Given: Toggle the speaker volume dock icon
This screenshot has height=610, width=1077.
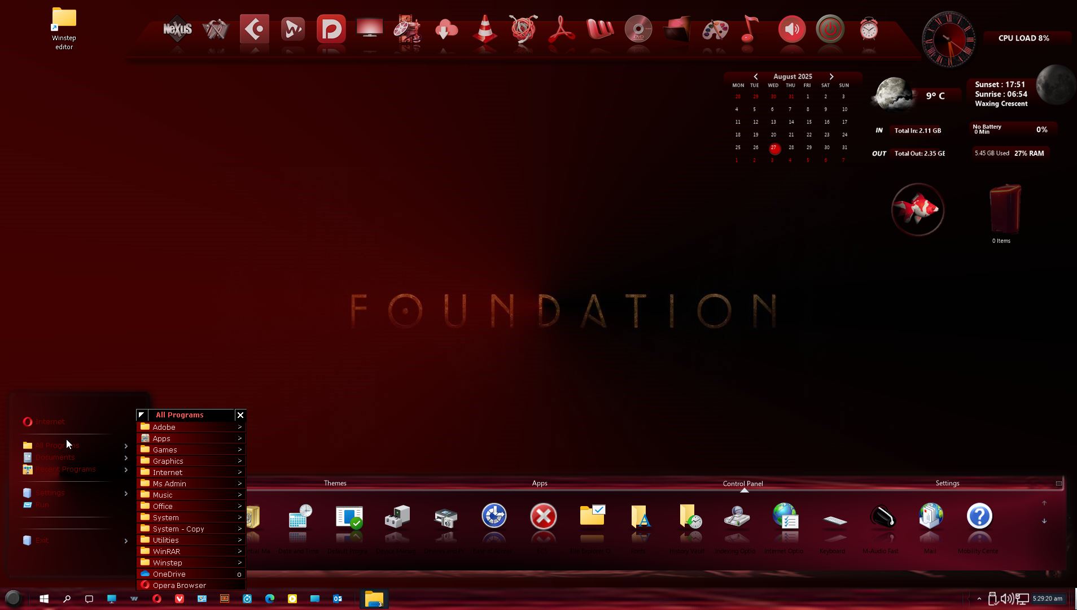Looking at the screenshot, I should point(791,29).
